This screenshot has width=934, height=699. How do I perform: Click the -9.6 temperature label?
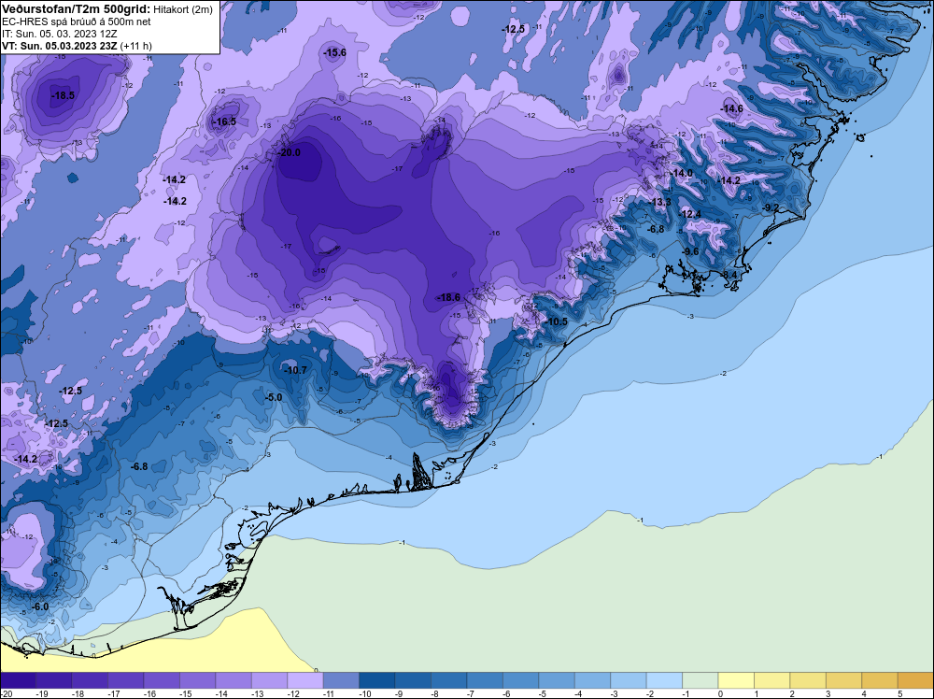690,251
